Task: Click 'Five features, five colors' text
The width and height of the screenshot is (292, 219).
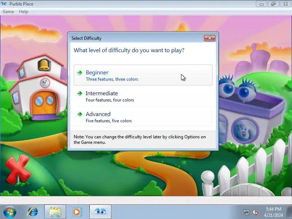Action: (x=109, y=121)
